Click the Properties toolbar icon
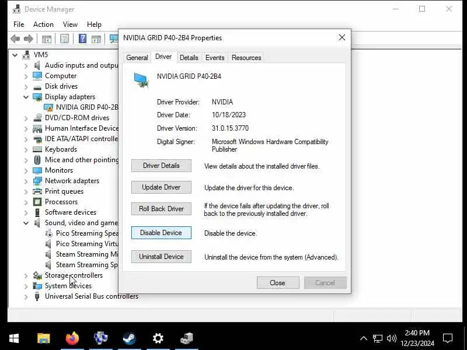The height and width of the screenshot is (350, 467). 64,38
